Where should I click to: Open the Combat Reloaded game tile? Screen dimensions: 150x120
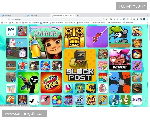(x=34, y=66)
